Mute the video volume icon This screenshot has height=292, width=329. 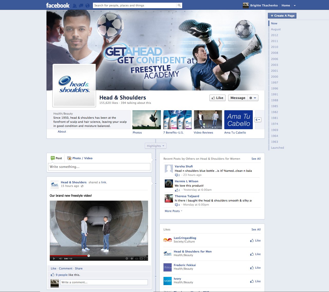[x=61, y=259]
